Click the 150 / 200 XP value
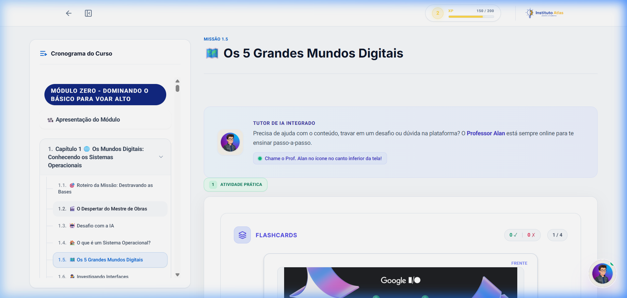 pos(485,11)
